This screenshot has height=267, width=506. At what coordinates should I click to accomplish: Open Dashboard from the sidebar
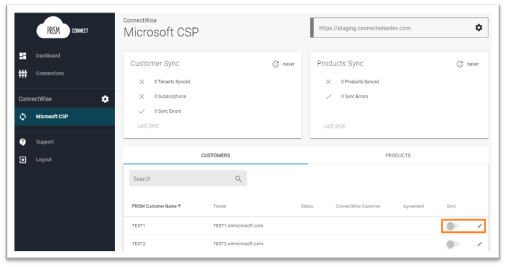[48, 55]
